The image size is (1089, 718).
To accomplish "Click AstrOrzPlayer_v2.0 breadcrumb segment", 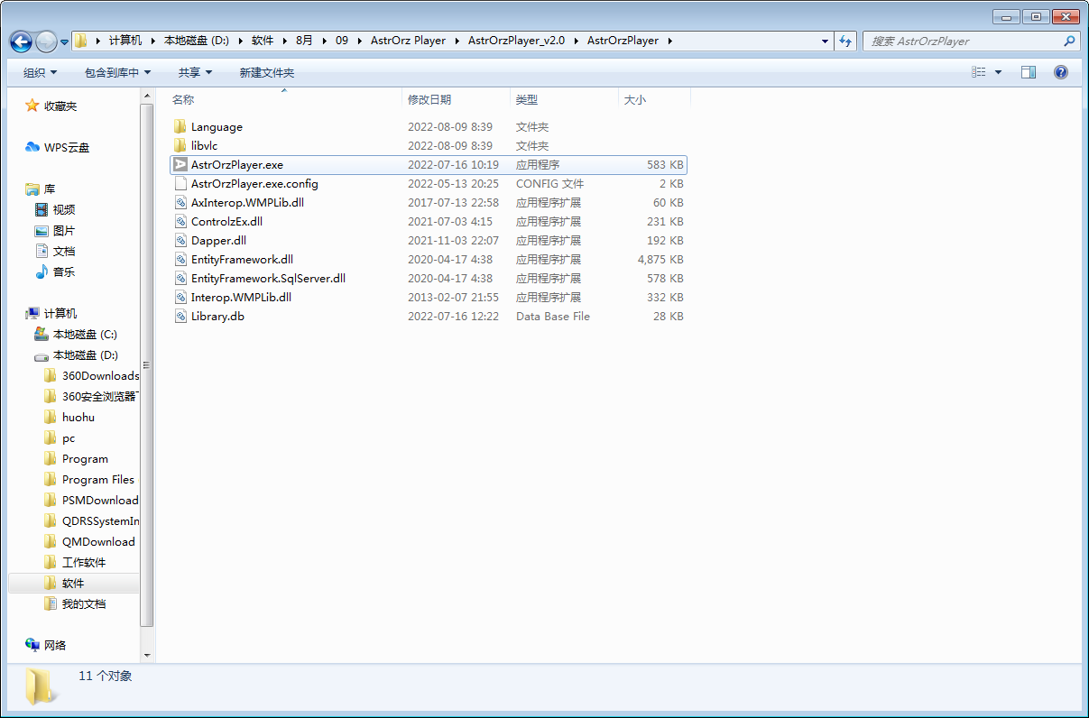I will pyautogui.click(x=516, y=41).
